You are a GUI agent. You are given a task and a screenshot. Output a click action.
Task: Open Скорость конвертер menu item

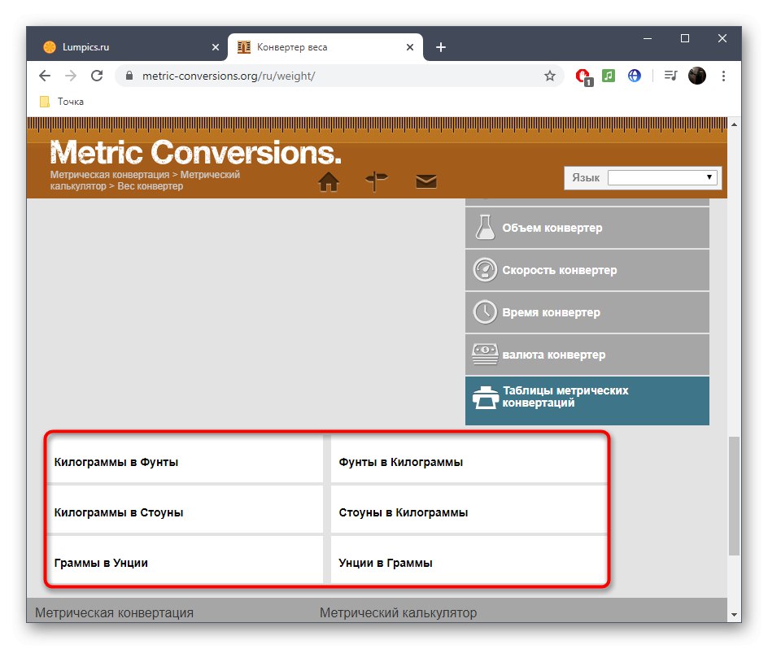pyautogui.click(x=587, y=270)
